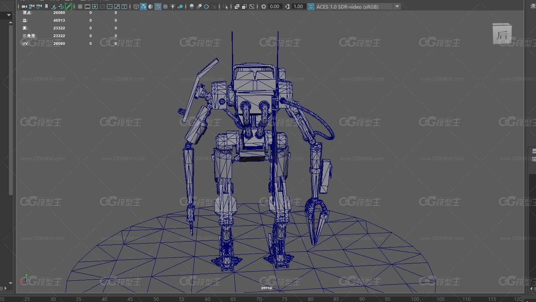Toggle Wireframe on Shaded icon
The width and height of the screenshot is (536, 302).
(x=158, y=7)
